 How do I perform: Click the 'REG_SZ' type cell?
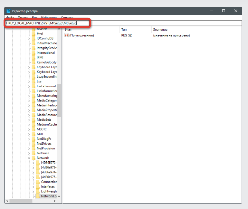pyautogui.click(x=126, y=35)
